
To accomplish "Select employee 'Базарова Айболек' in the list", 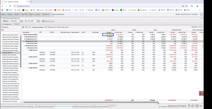I will click(x=10, y=53).
